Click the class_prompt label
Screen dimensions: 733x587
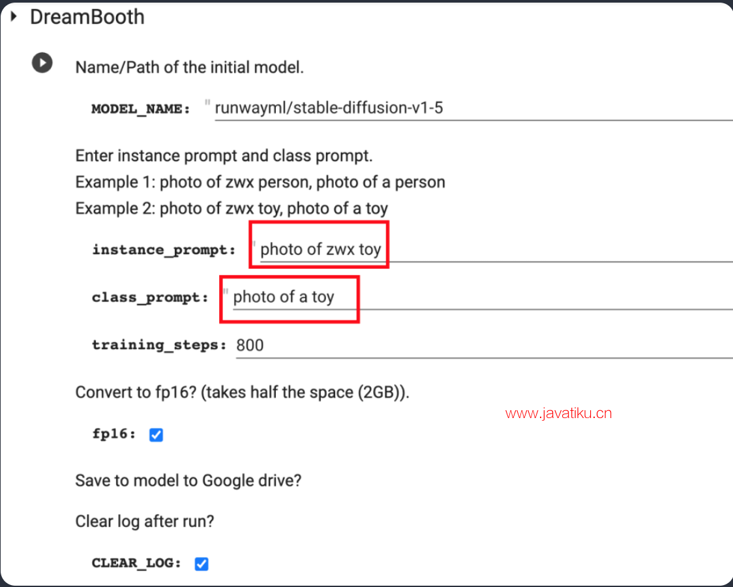tap(150, 297)
